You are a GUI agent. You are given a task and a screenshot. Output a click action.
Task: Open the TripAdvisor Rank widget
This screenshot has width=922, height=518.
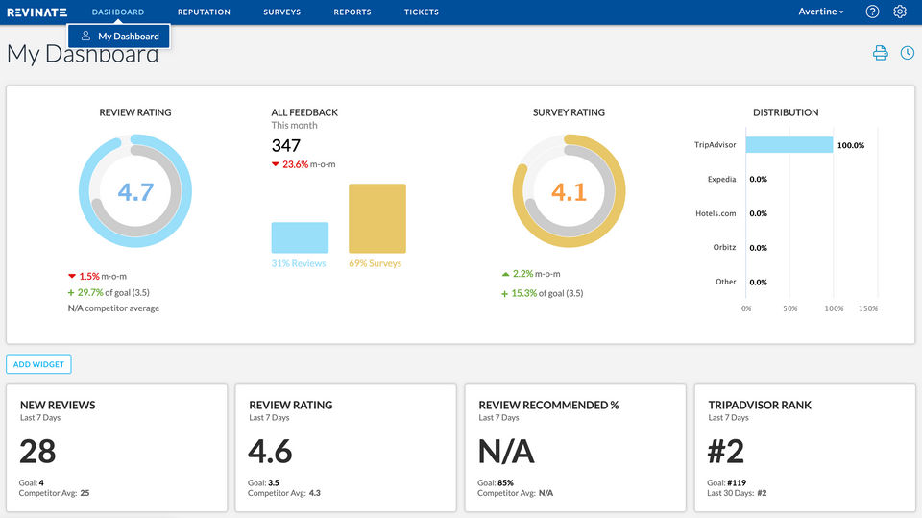tap(804, 448)
